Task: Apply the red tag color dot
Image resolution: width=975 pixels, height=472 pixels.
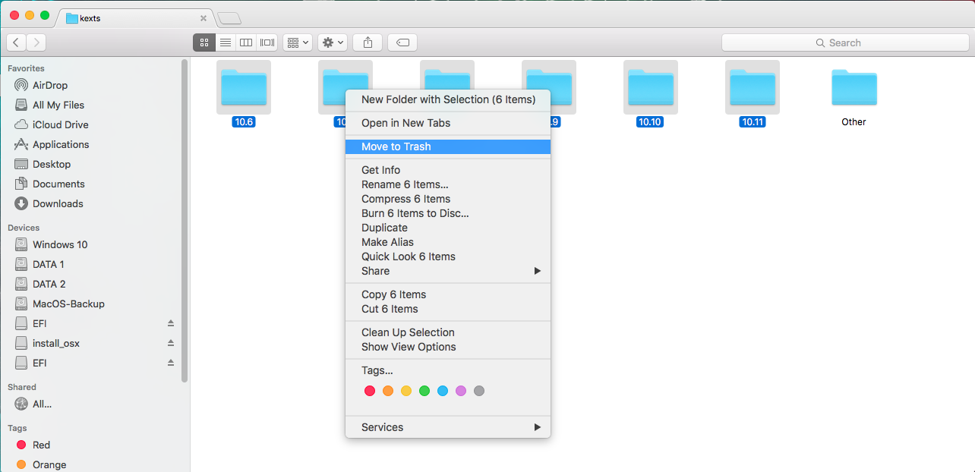Action: click(x=370, y=391)
